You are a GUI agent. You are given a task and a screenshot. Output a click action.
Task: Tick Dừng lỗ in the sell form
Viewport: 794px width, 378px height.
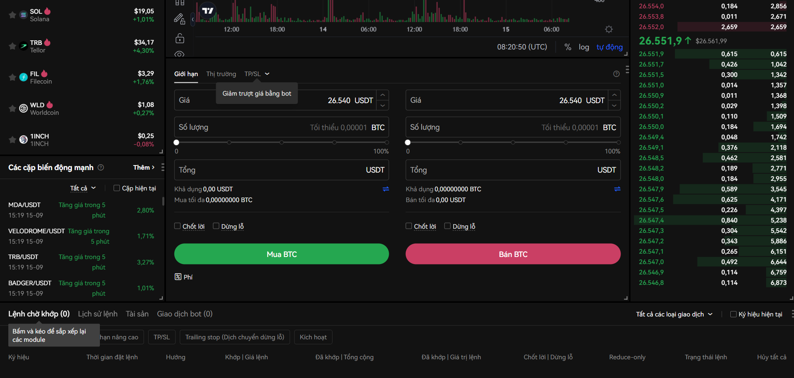click(x=447, y=226)
